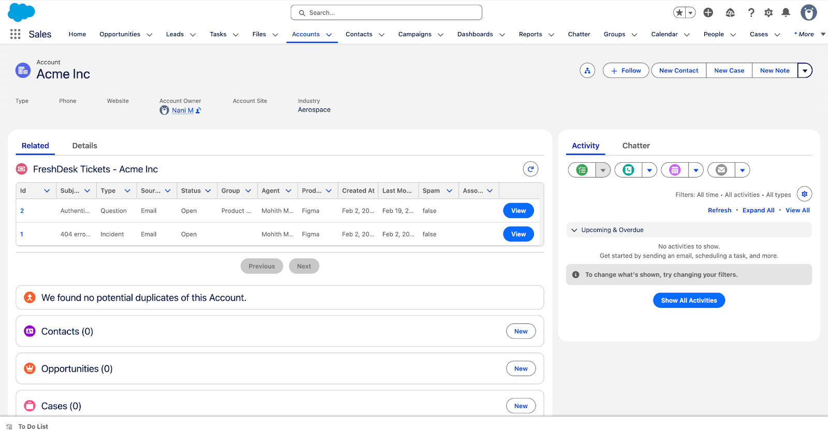The height and width of the screenshot is (436, 828).
Task: Open the activity filter settings gear
Action: point(804,194)
